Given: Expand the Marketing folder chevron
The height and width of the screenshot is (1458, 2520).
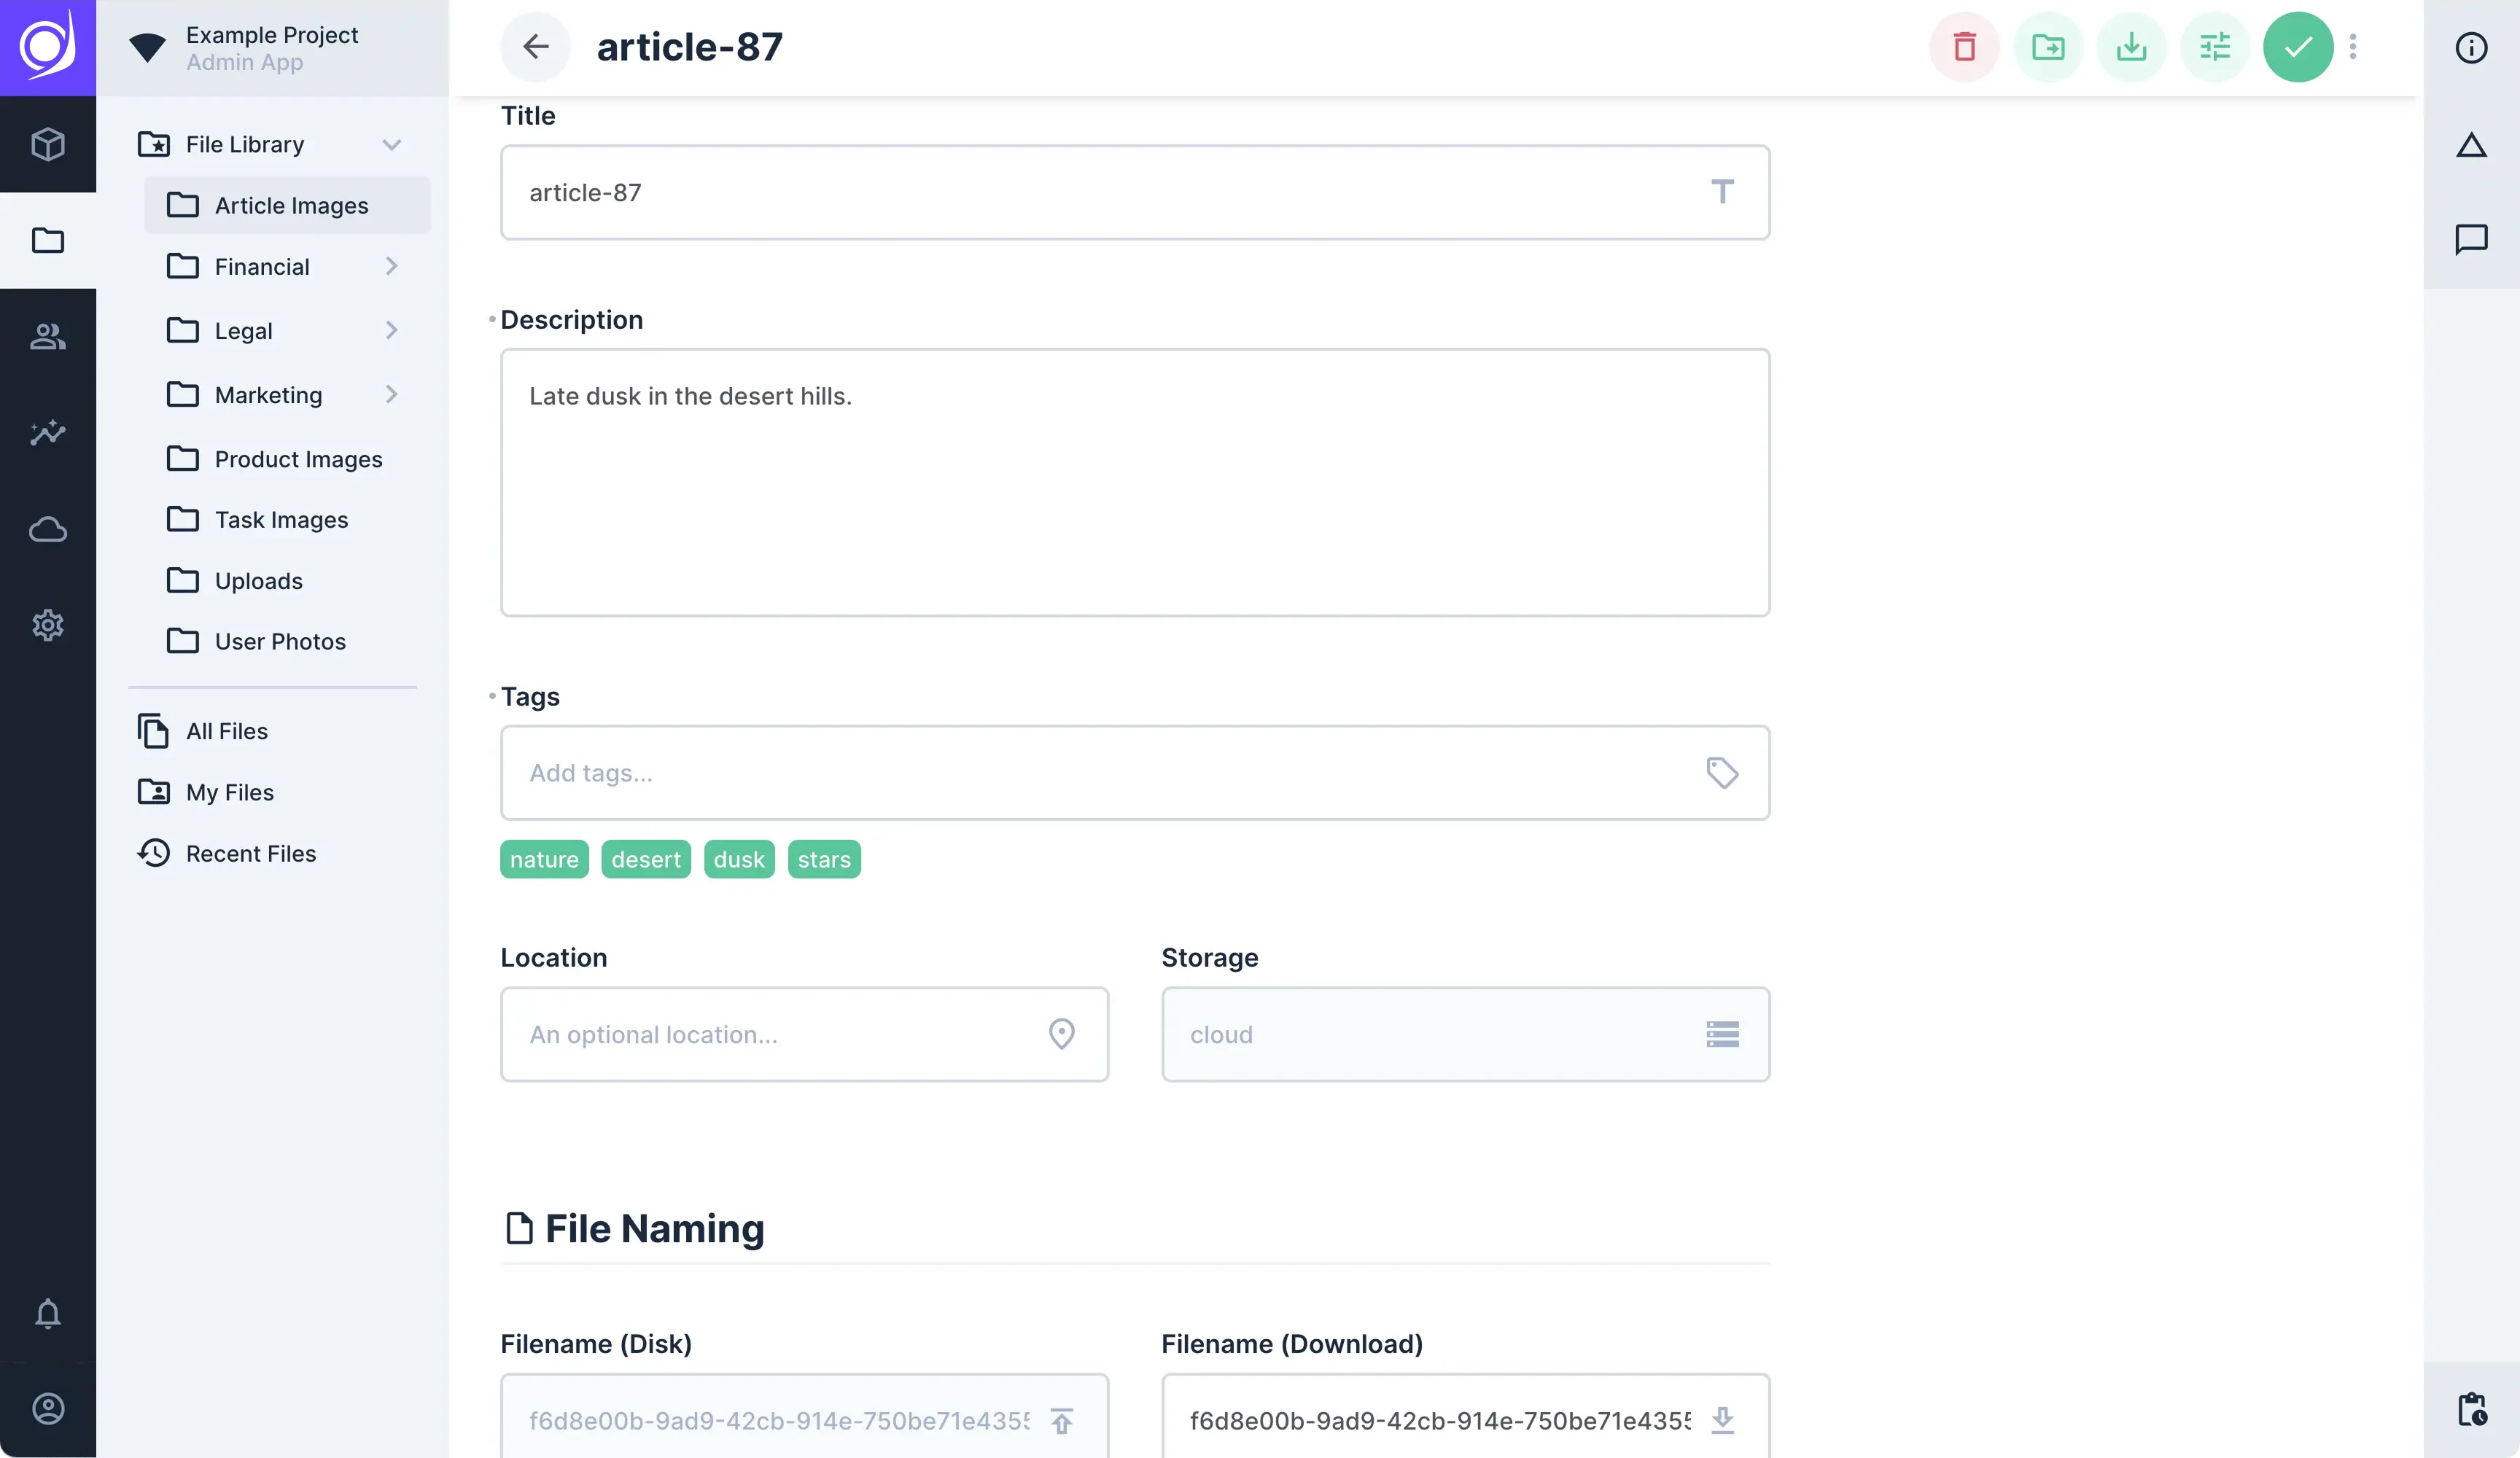Looking at the screenshot, I should tap(392, 395).
